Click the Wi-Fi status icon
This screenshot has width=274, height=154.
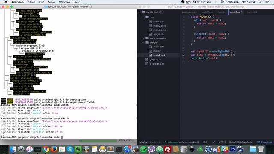222,2
